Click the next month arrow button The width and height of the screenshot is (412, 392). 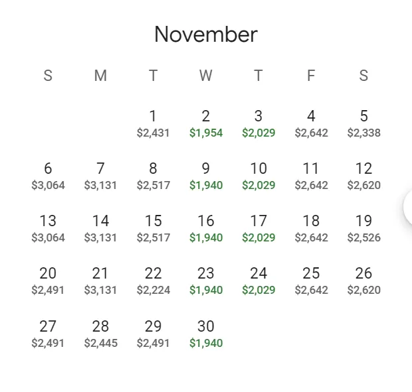point(408,207)
